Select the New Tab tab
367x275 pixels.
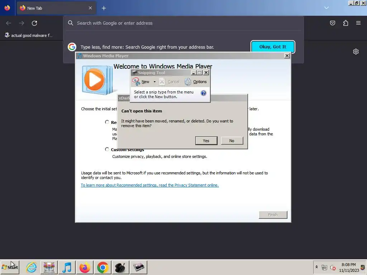tap(56, 8)
